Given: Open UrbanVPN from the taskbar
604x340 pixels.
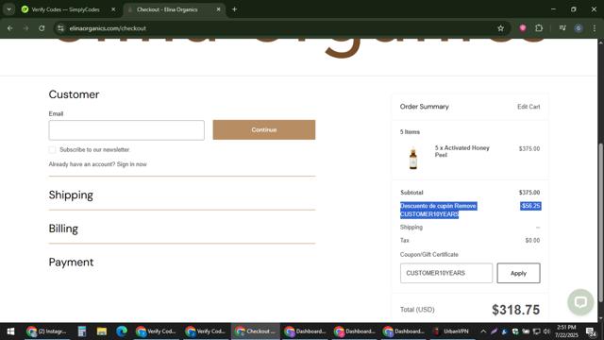Looking at the screenshot, I should click(x=451, y=331).
